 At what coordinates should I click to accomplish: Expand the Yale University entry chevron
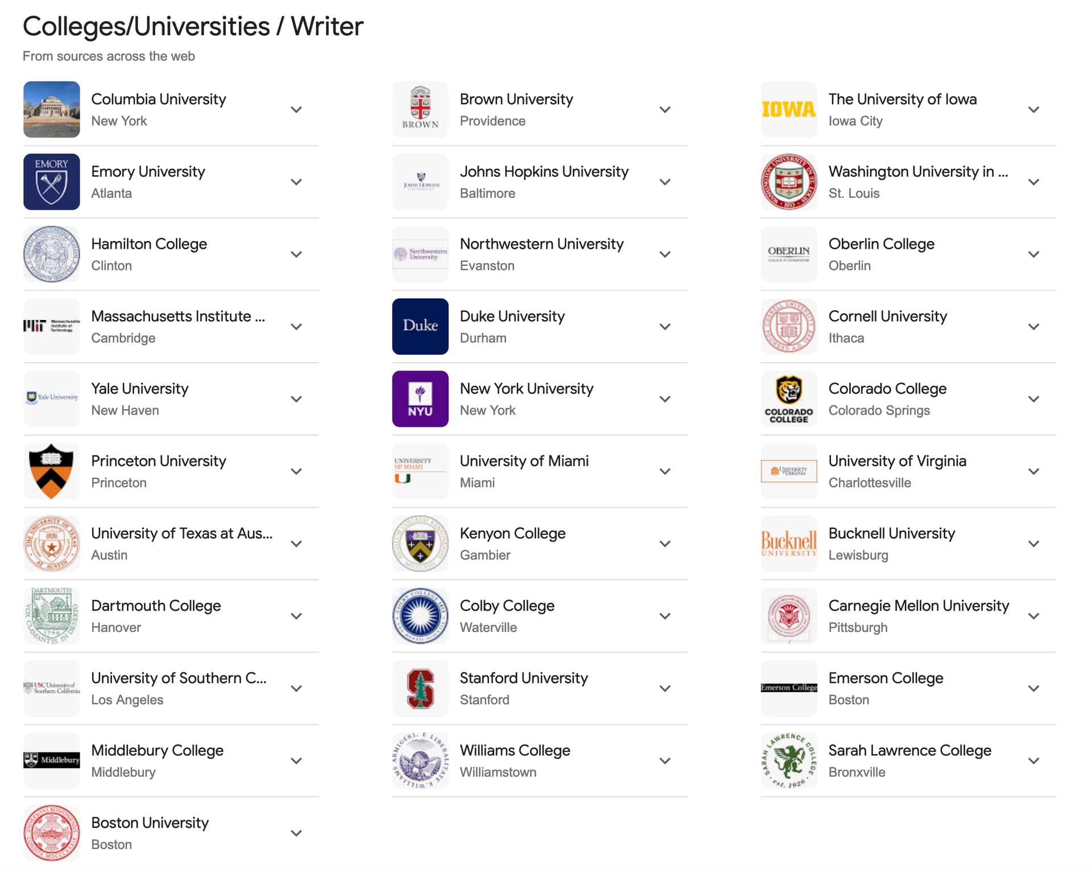pyautogui.click(x=296, y=399)
